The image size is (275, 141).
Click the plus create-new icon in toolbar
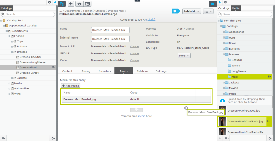pyautogui.click(x=71, y=4)
